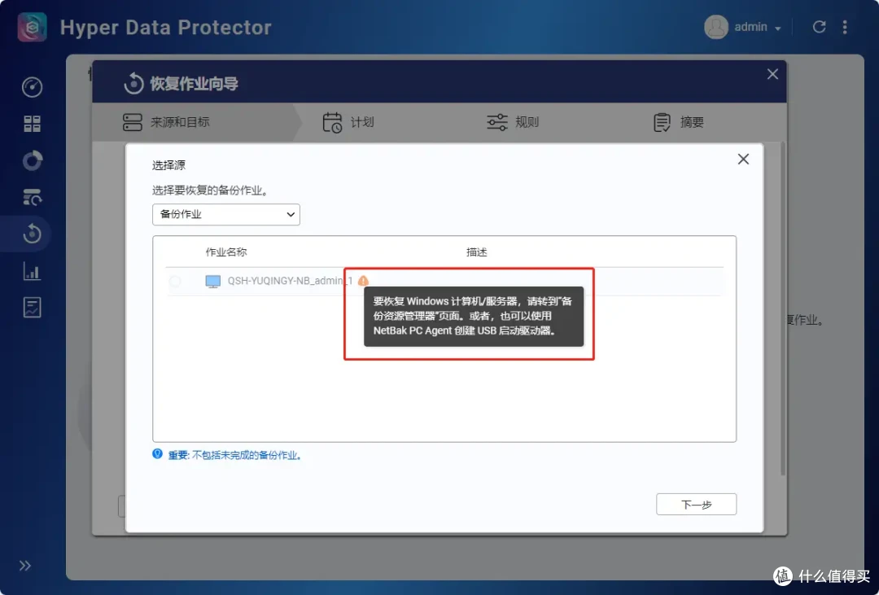Open the logs report icon in sidebar
The height and width of the screenshot is (595, 879).
(31, 307)
